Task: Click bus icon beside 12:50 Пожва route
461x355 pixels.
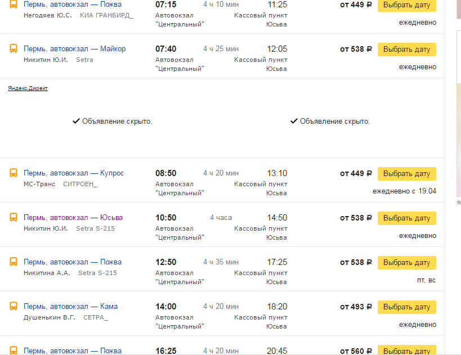Action: coord(14,262)
